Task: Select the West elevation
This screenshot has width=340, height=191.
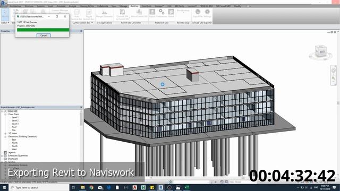Action: click(14, 149)
